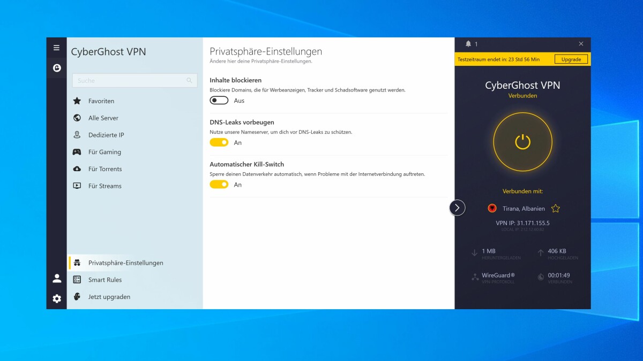This screenshot has height=361, width=643.
Task: Click in the Suche search field
Action: (x=134, y=81)
